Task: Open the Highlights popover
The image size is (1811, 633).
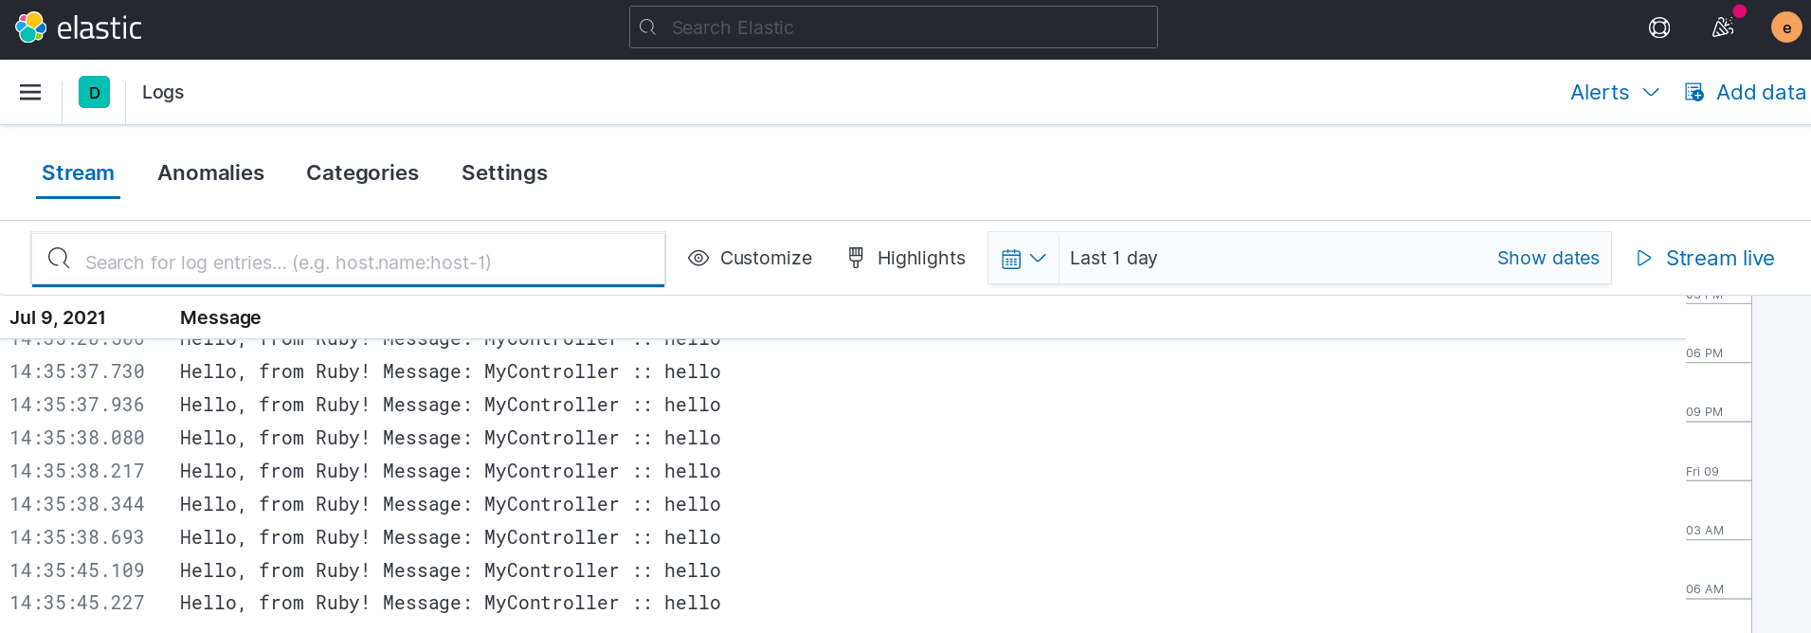Action: pos(906,258)
